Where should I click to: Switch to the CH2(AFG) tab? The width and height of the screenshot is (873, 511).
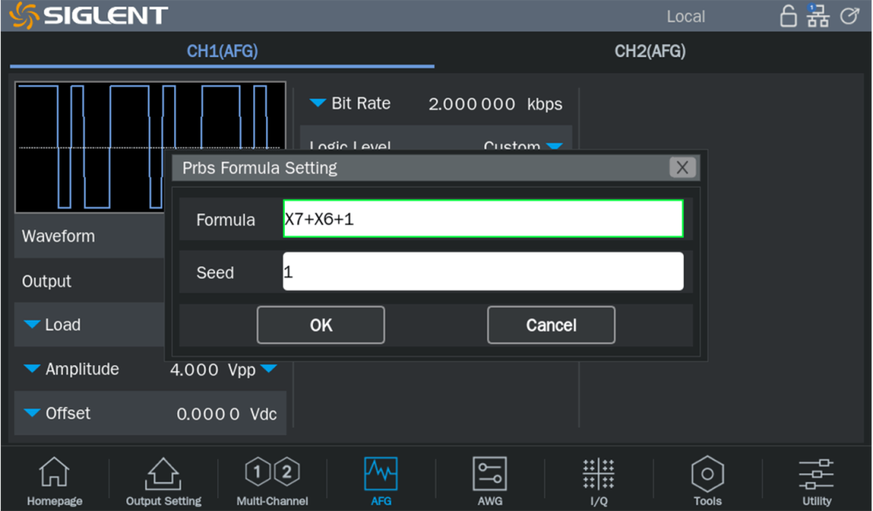coord(650,51)
